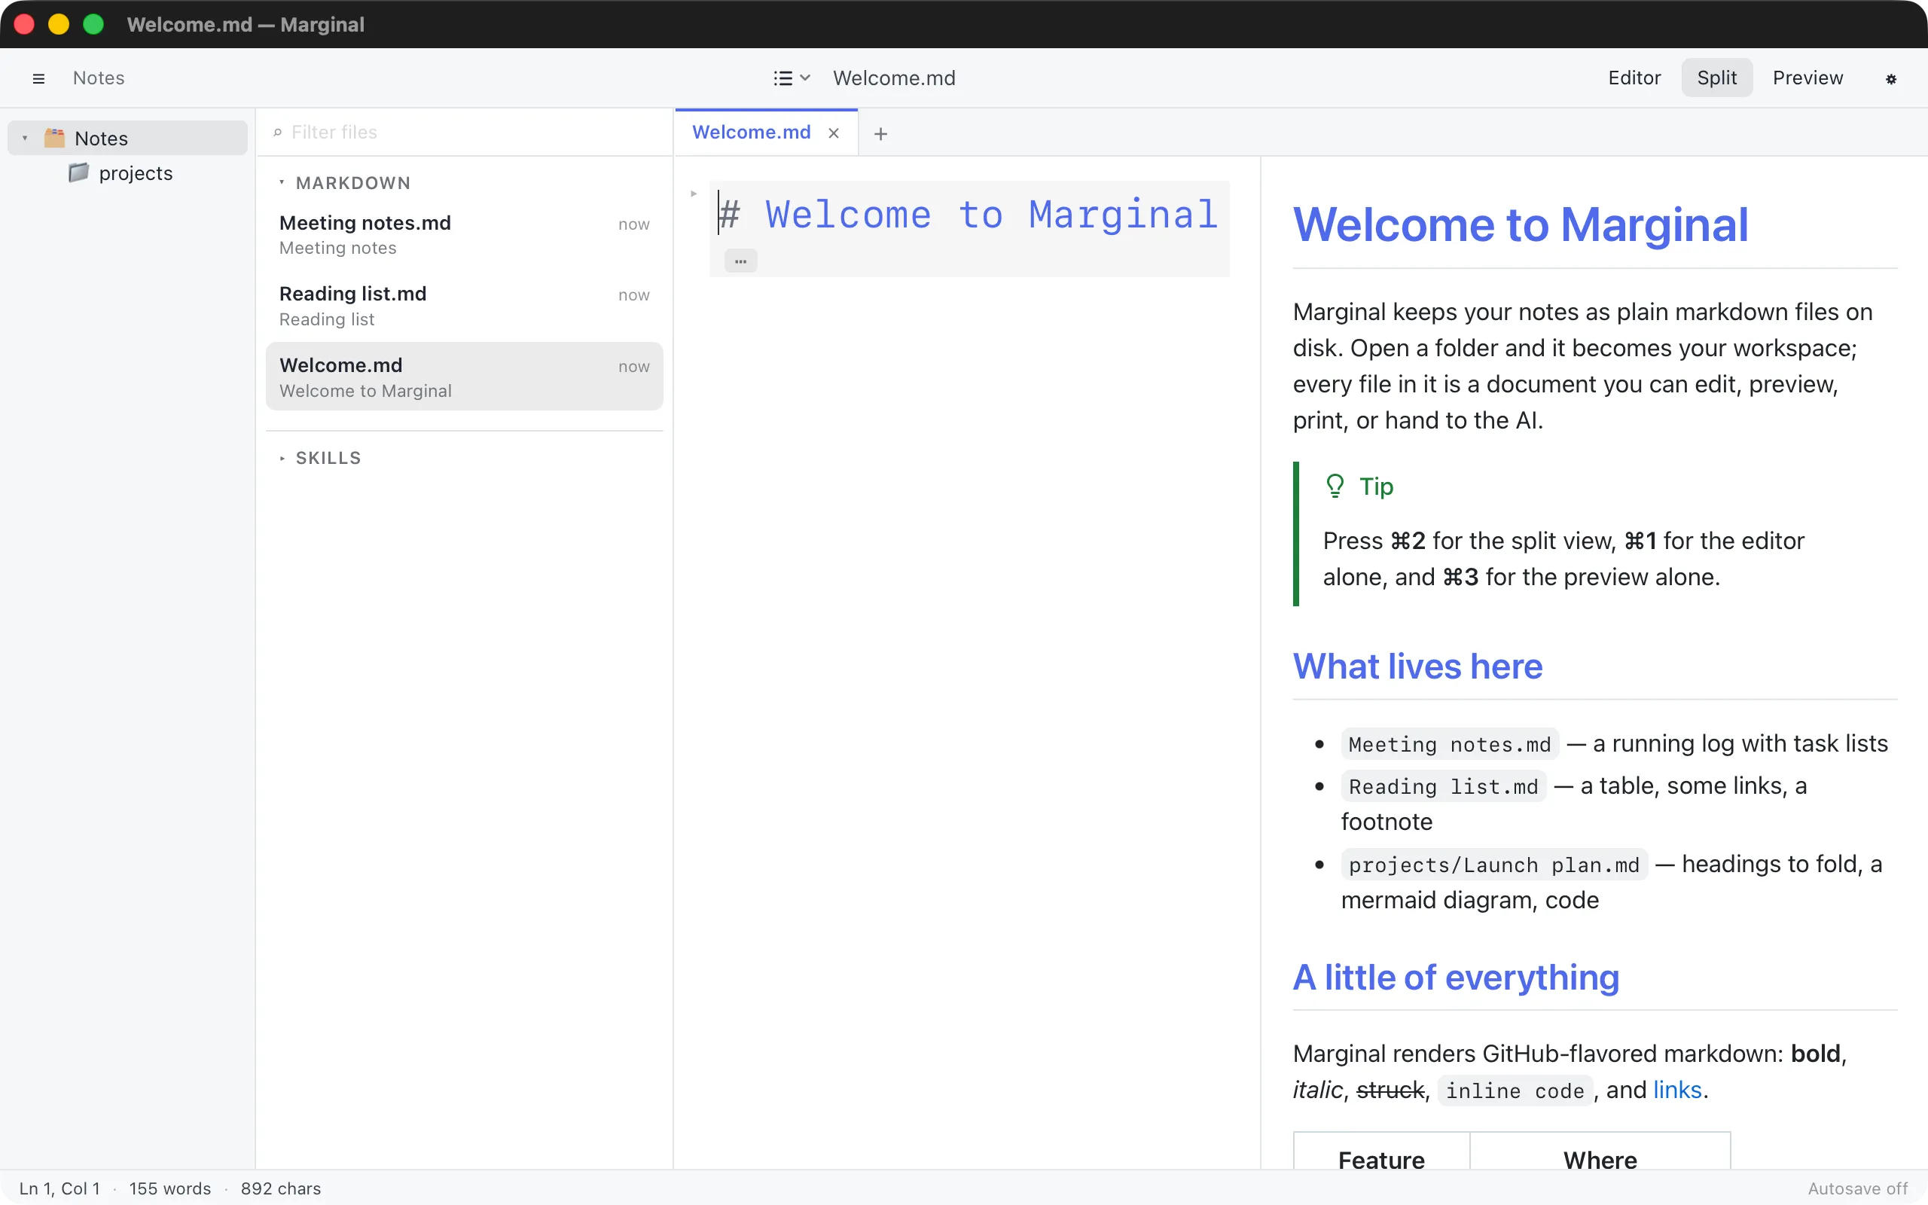Click the '892 chars' status entry
Screen dimensions: 1928x1205
(x=280, y=1188)
